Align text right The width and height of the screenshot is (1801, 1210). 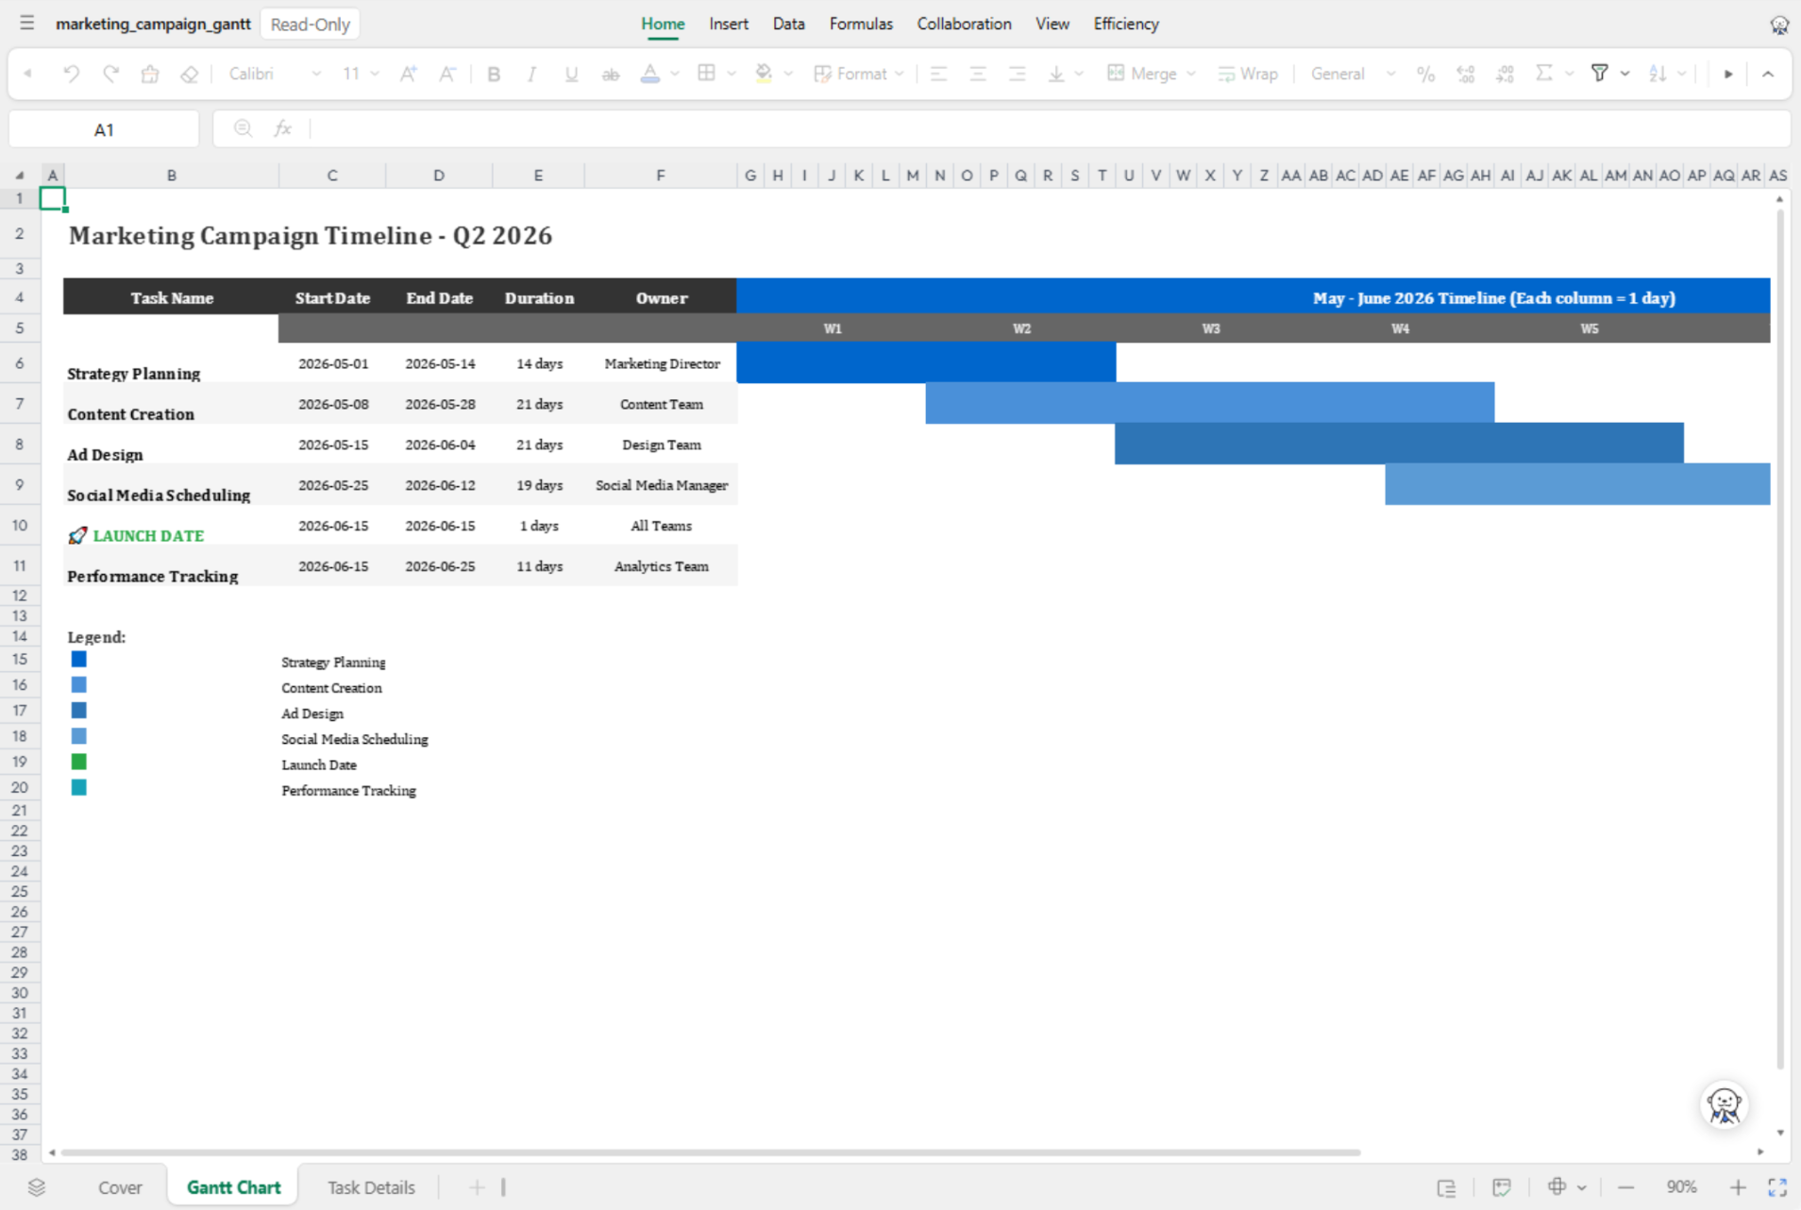(1018, 74)
